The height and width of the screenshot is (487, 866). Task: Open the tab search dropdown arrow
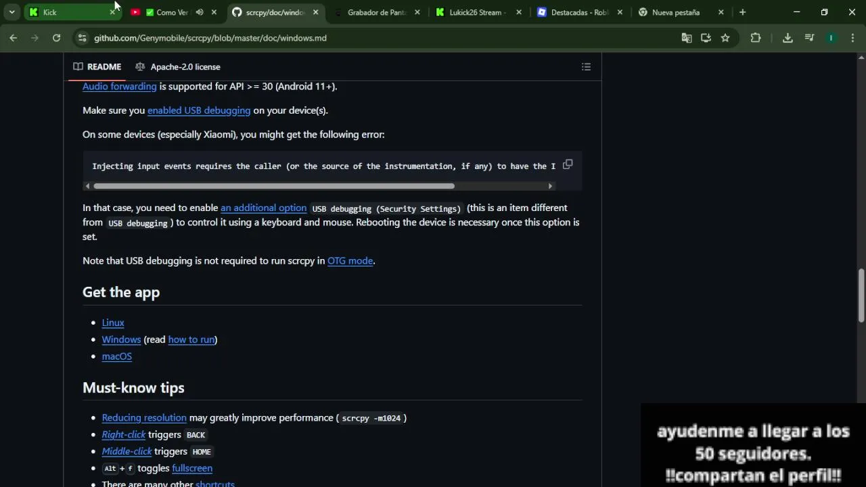pos(12,12)
